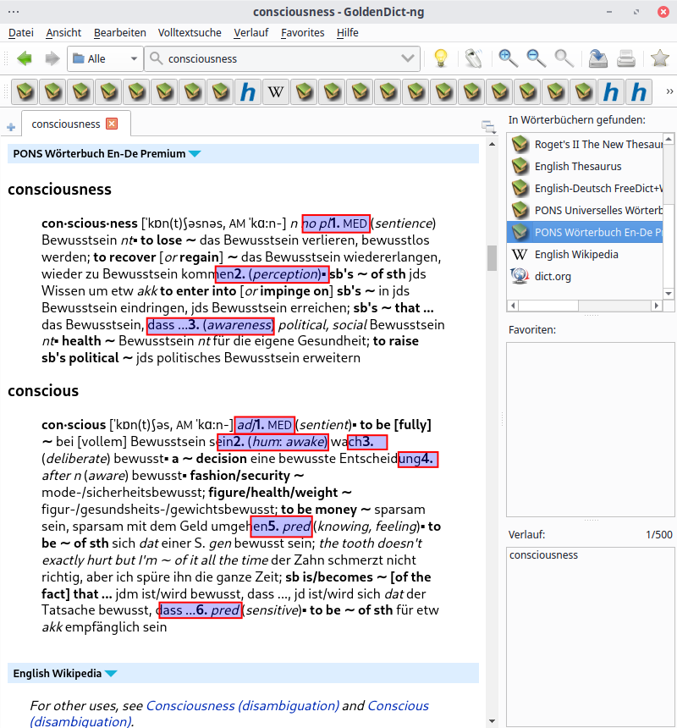Viewport: 677px width, 728px height.
Task: Follow the Consciousness (disambiguation) link
Action: click(243, 706)
